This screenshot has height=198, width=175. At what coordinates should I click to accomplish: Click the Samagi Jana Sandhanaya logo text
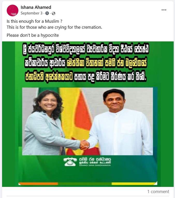click(95, 162)
